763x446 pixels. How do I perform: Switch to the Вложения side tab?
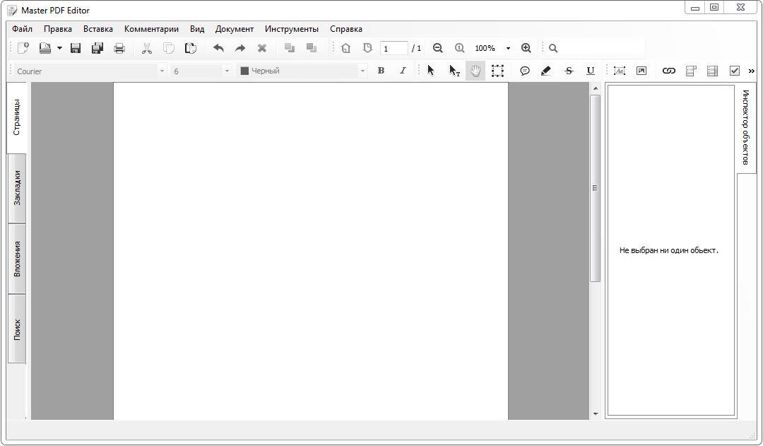click(x=17, y=259)
